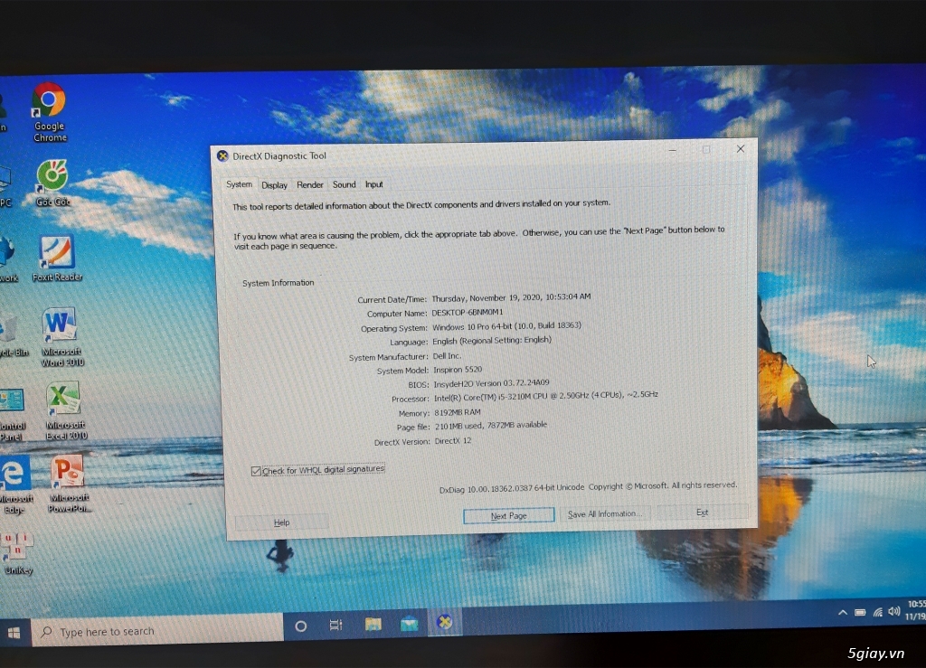This screenshot has height=668, width=926.
Task: Open Microsoft Edge desktop icon
Action: point(14,485)
